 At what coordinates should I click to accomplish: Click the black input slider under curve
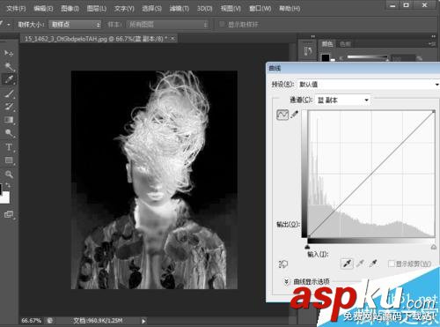coord(307,247)
